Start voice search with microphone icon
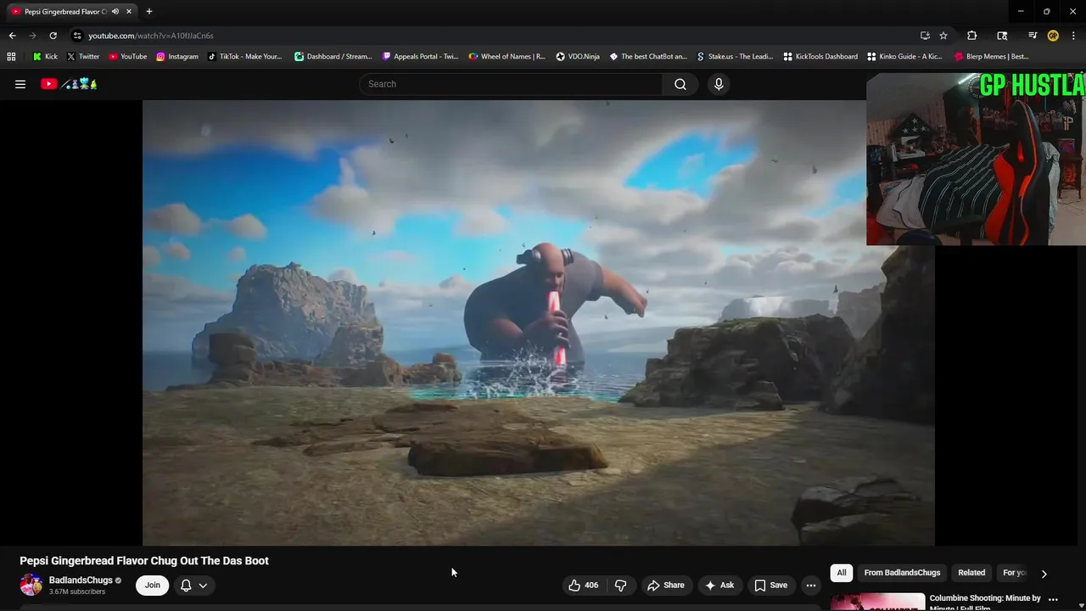Screen dimensions: 1086x611 pos(719,84)
